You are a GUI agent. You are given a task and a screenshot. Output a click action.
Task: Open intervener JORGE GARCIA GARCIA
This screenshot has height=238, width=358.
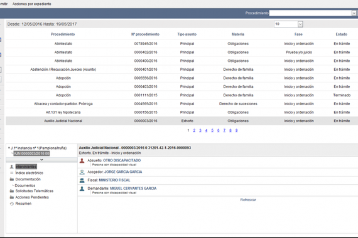point(123,172)
